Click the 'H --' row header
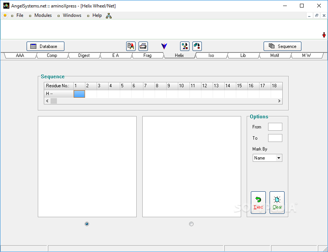 59,94
